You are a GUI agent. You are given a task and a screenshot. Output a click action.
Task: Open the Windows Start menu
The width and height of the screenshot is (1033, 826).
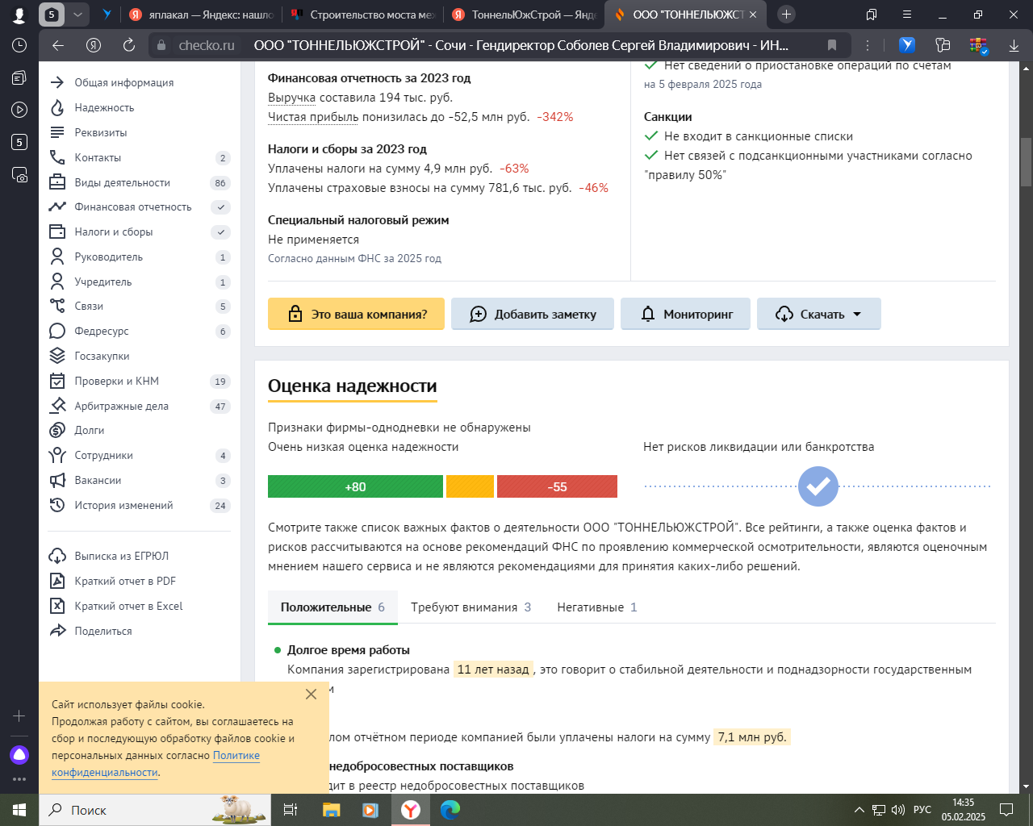[19, 810]
